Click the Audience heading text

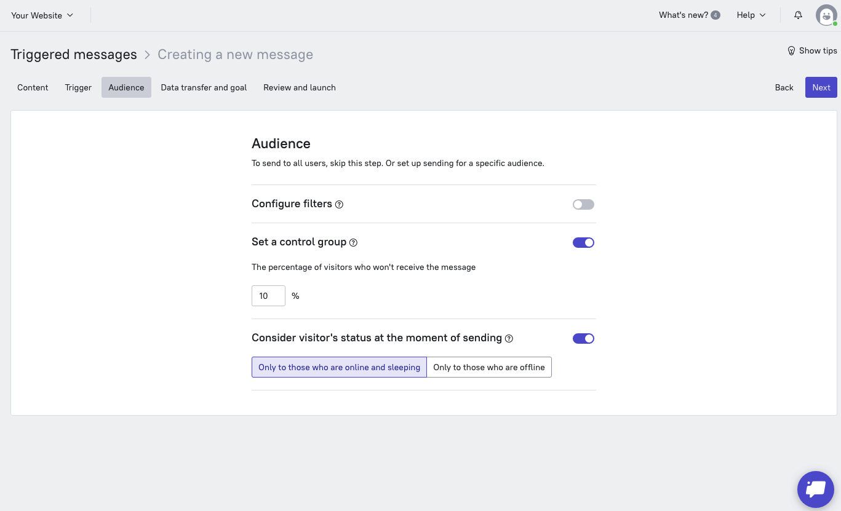point(281,143)
